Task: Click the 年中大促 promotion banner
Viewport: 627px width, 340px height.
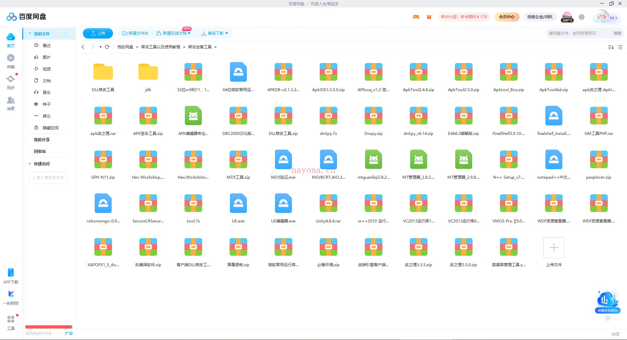Action: point(464,17)
